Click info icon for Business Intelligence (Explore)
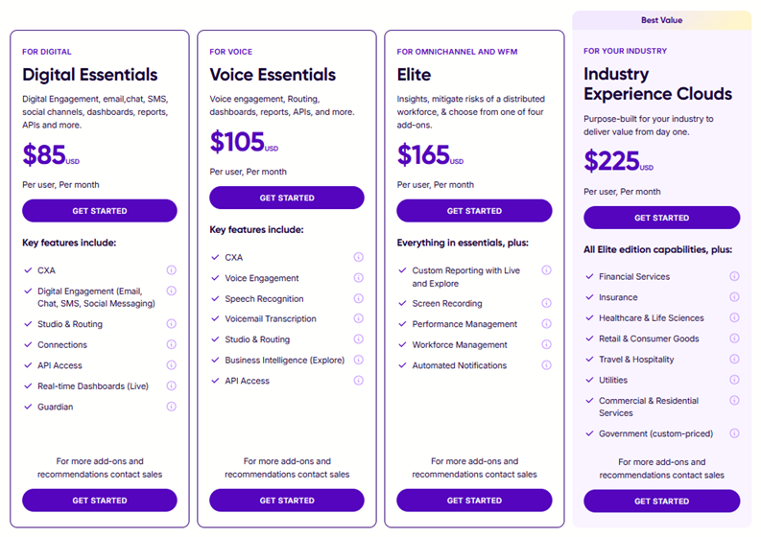 359,360
